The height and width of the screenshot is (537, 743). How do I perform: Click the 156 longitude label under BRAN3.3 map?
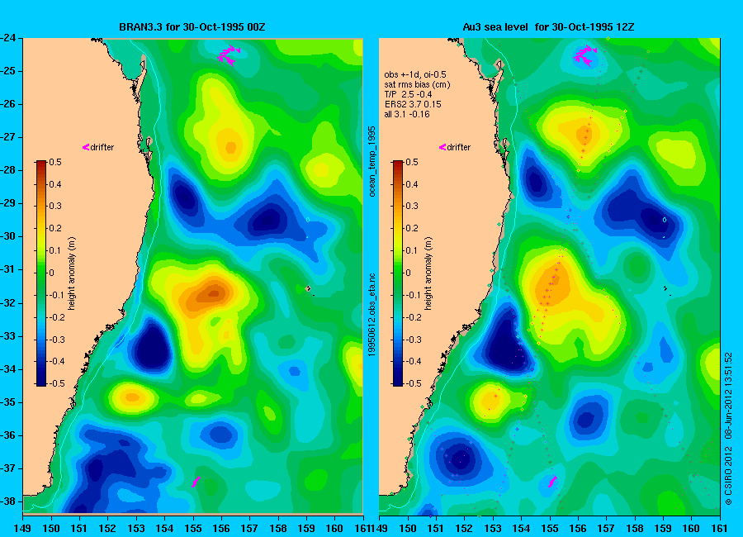(x=221, y=528)
